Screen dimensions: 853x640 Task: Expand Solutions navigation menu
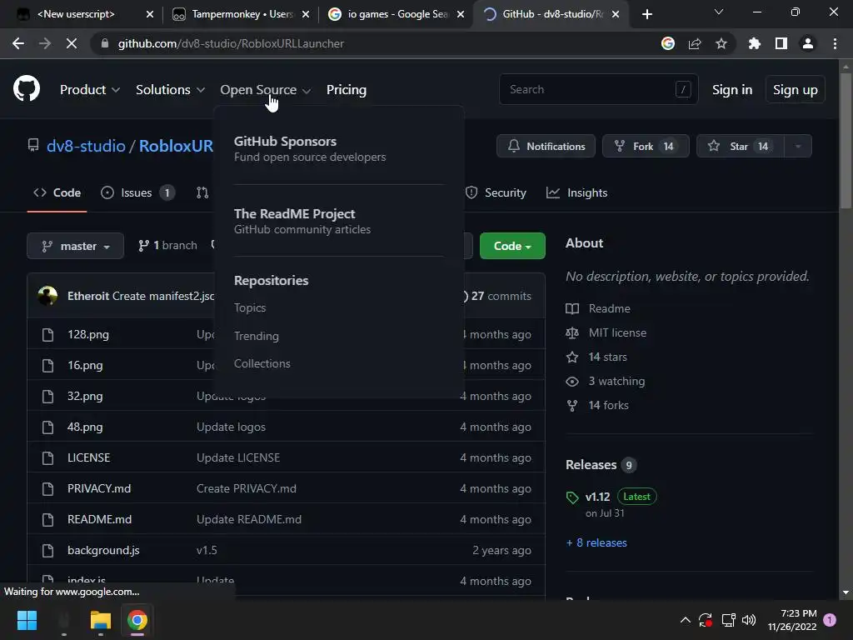(170, 90)
